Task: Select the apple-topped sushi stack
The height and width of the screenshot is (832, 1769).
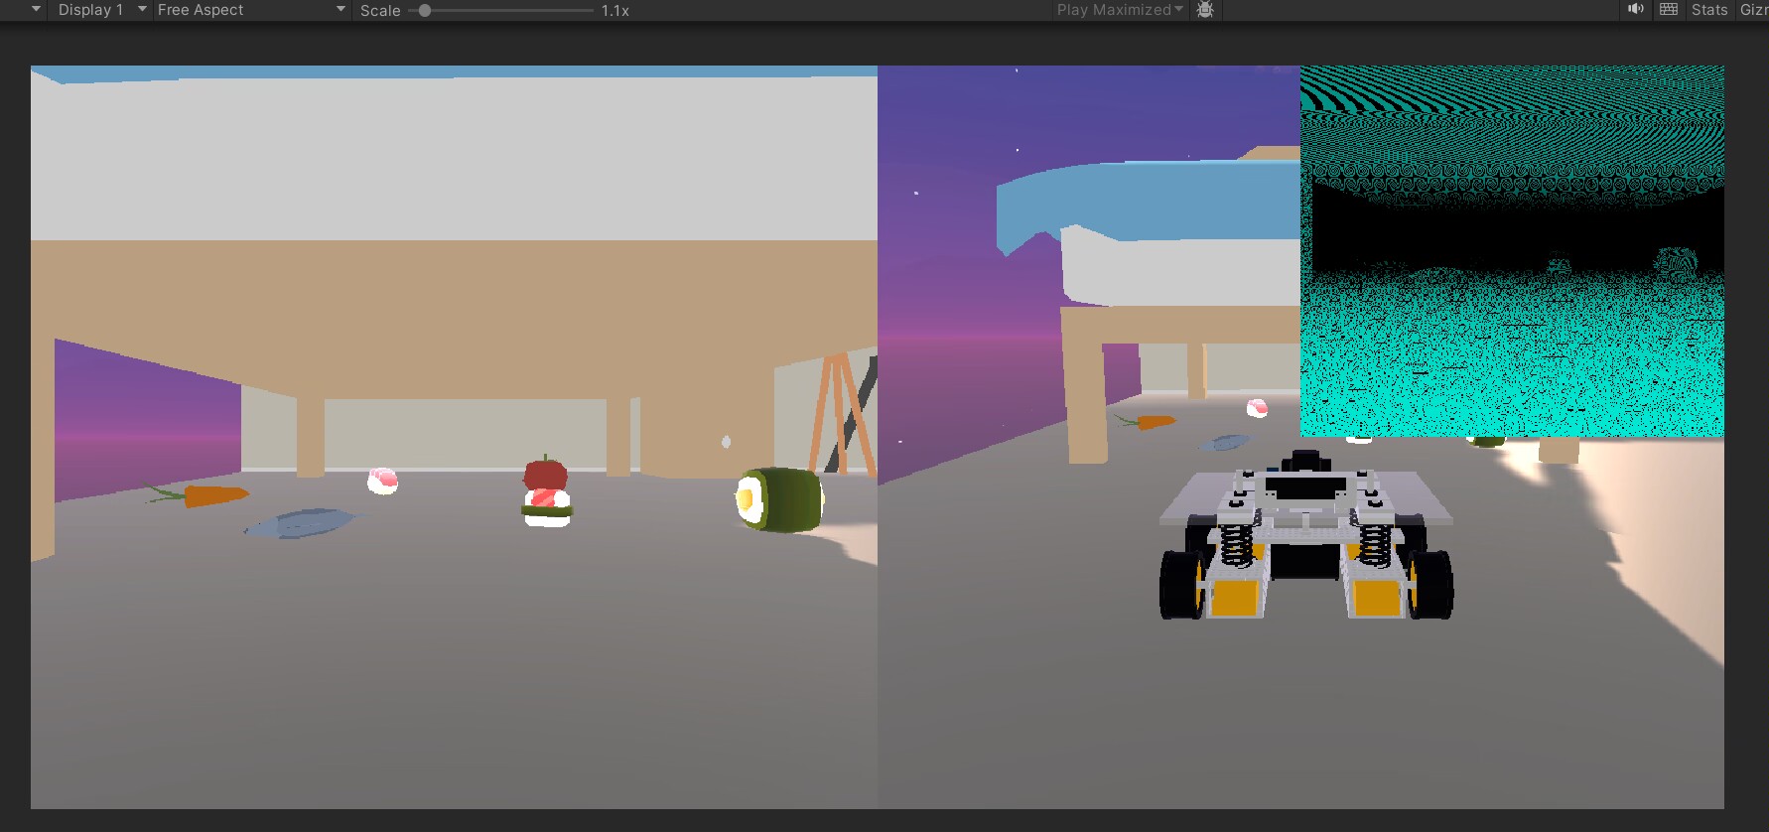Action: (x=546, y=493)
